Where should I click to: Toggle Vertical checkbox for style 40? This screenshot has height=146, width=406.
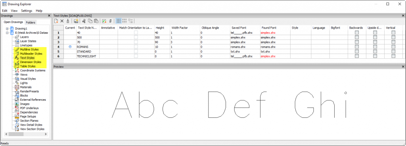(393, 33)
